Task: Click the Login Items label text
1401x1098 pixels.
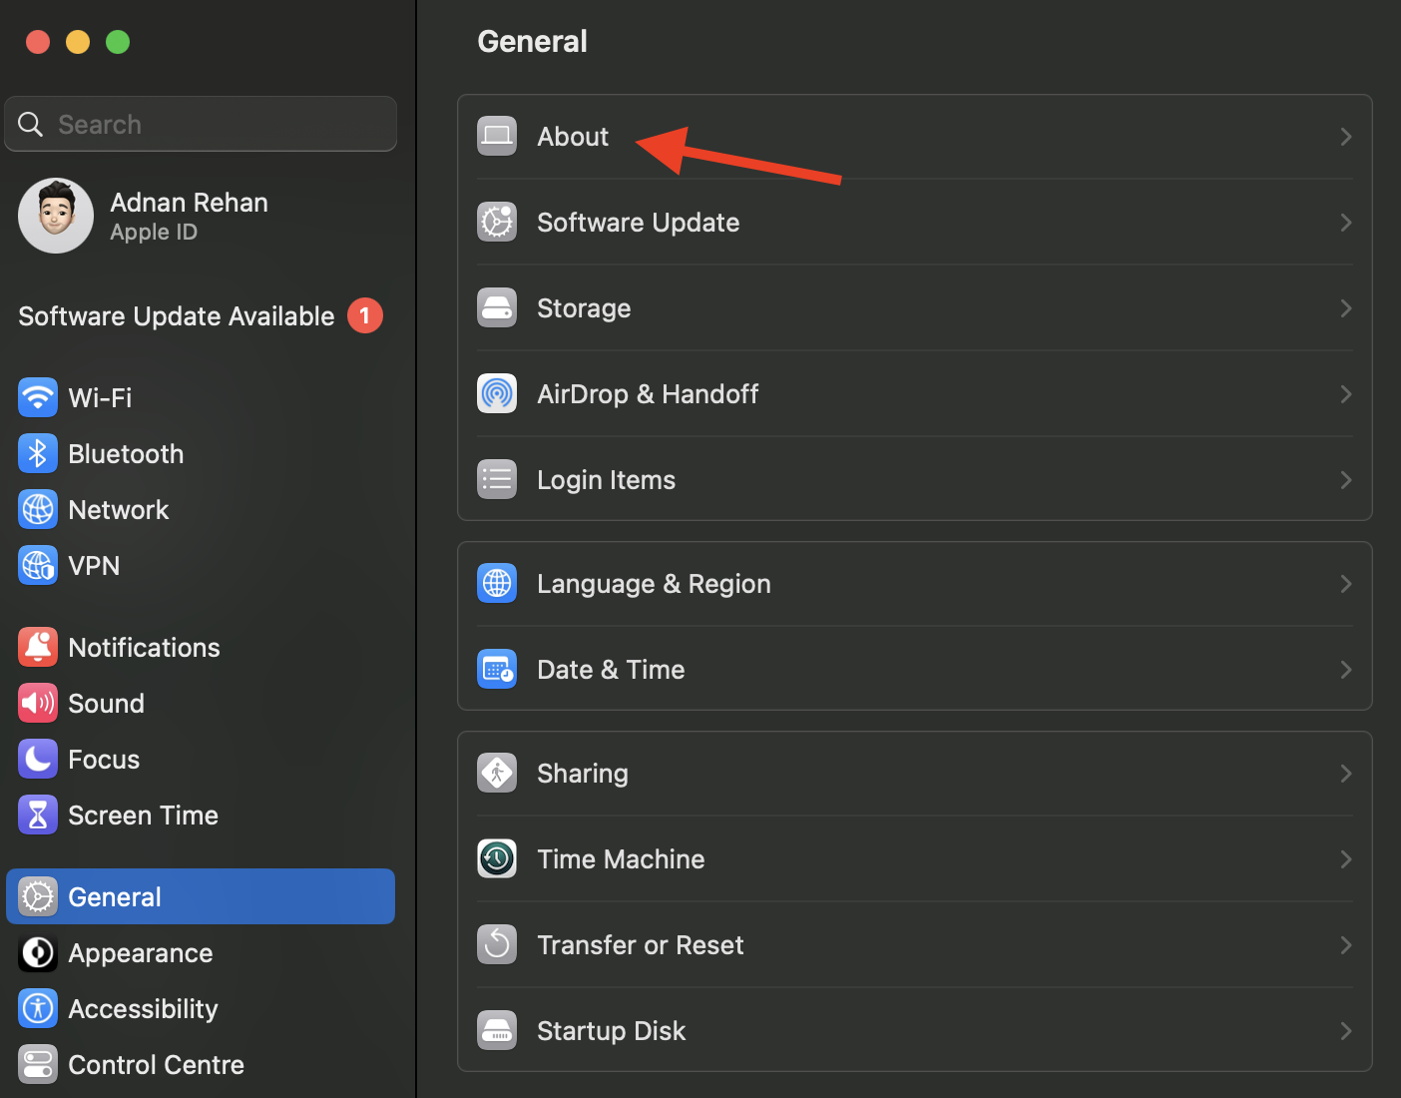Action: coord(606,481)
